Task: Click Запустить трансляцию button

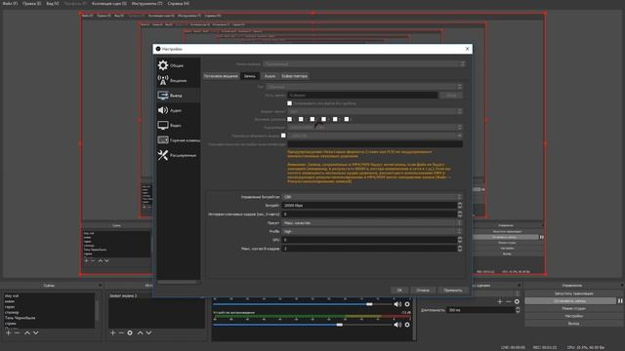Action: coord(573,293)
